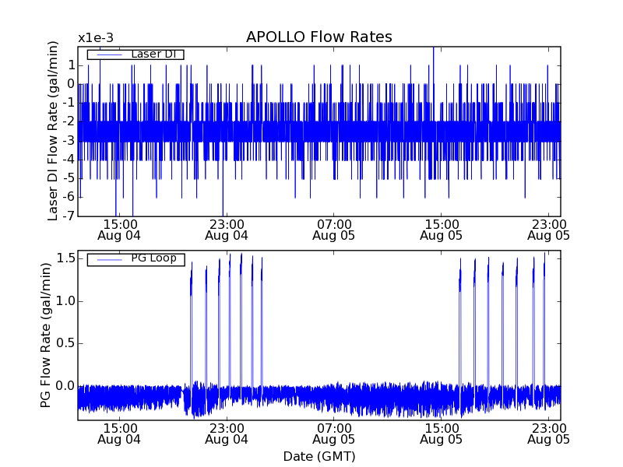Click the Laser DI Flow Rate y-axis label

click(53, 131)
